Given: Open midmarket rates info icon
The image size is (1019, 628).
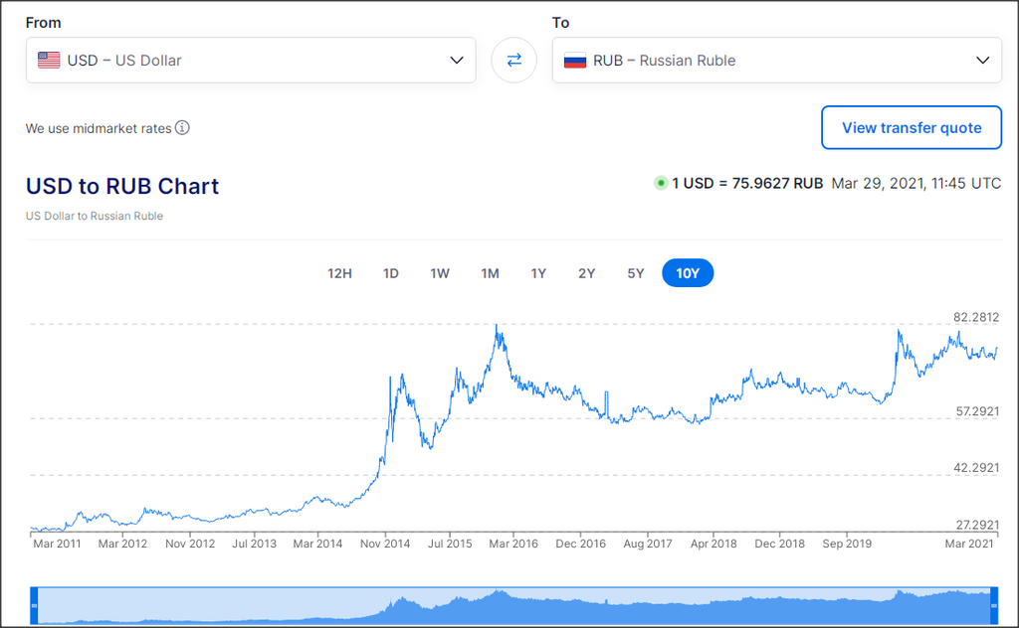Looking at the screenshot, I should 183,128.
